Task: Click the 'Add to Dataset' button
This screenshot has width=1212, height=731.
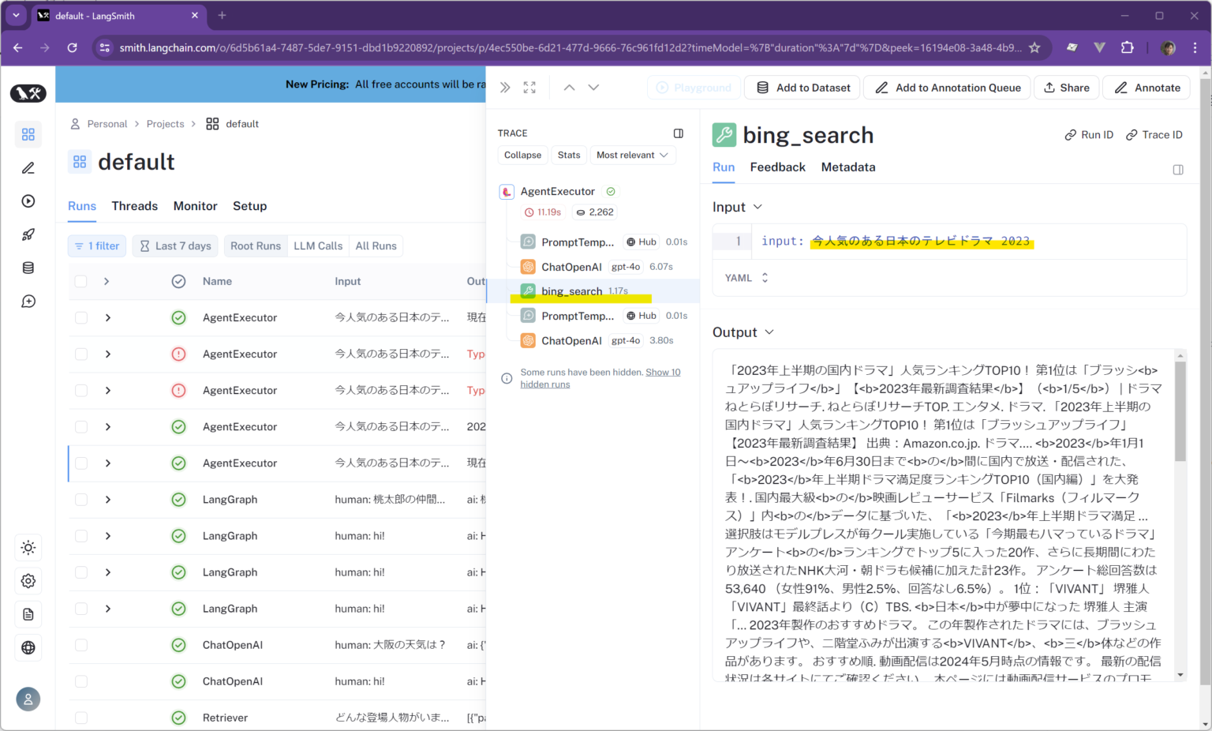Action: tap(802, 87)
